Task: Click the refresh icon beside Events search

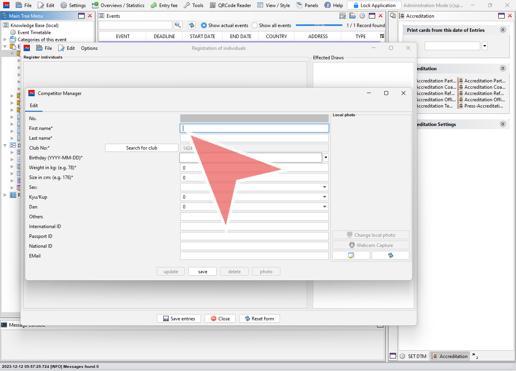Action: point(192,25)
